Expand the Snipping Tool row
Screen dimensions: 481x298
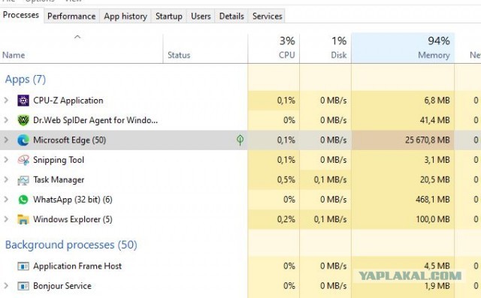6,160
